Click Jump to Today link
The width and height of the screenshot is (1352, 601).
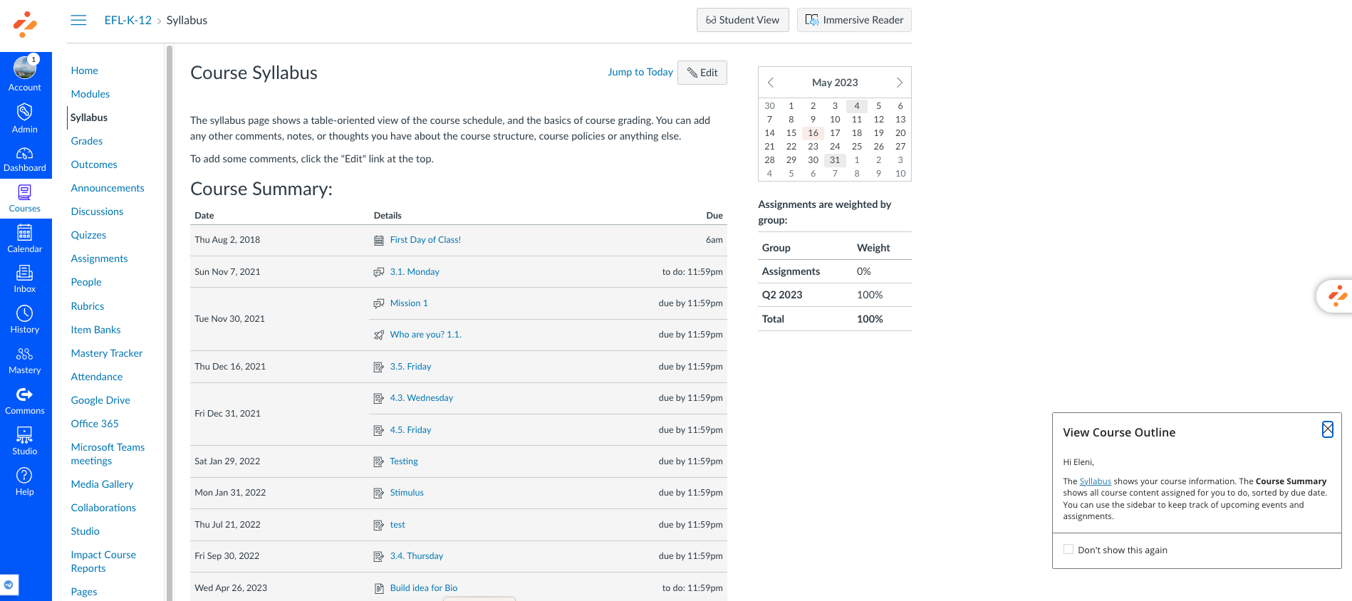pos(640,72)
